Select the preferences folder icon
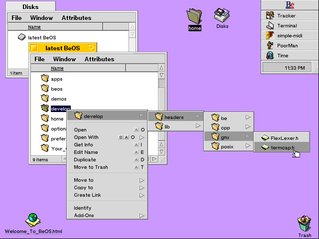The width and height of the screenshot is (319, 239). (x=45, y=138)
